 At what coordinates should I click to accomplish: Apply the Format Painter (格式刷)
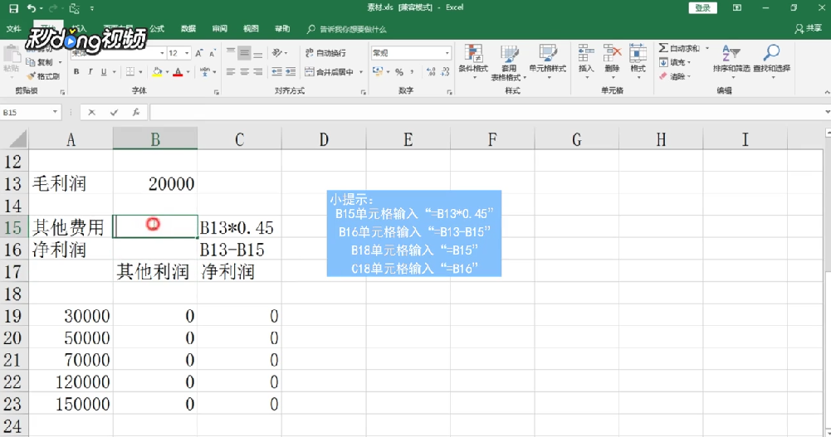coord(43,76)
